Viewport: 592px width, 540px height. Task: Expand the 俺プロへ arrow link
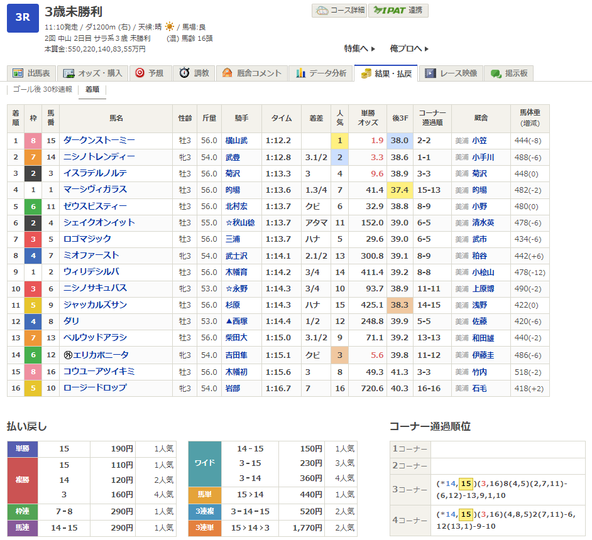point(409,48)
